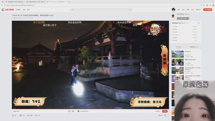Click the video title text
Viewport: 215px width, 121px height.
[x=33, y=15]
